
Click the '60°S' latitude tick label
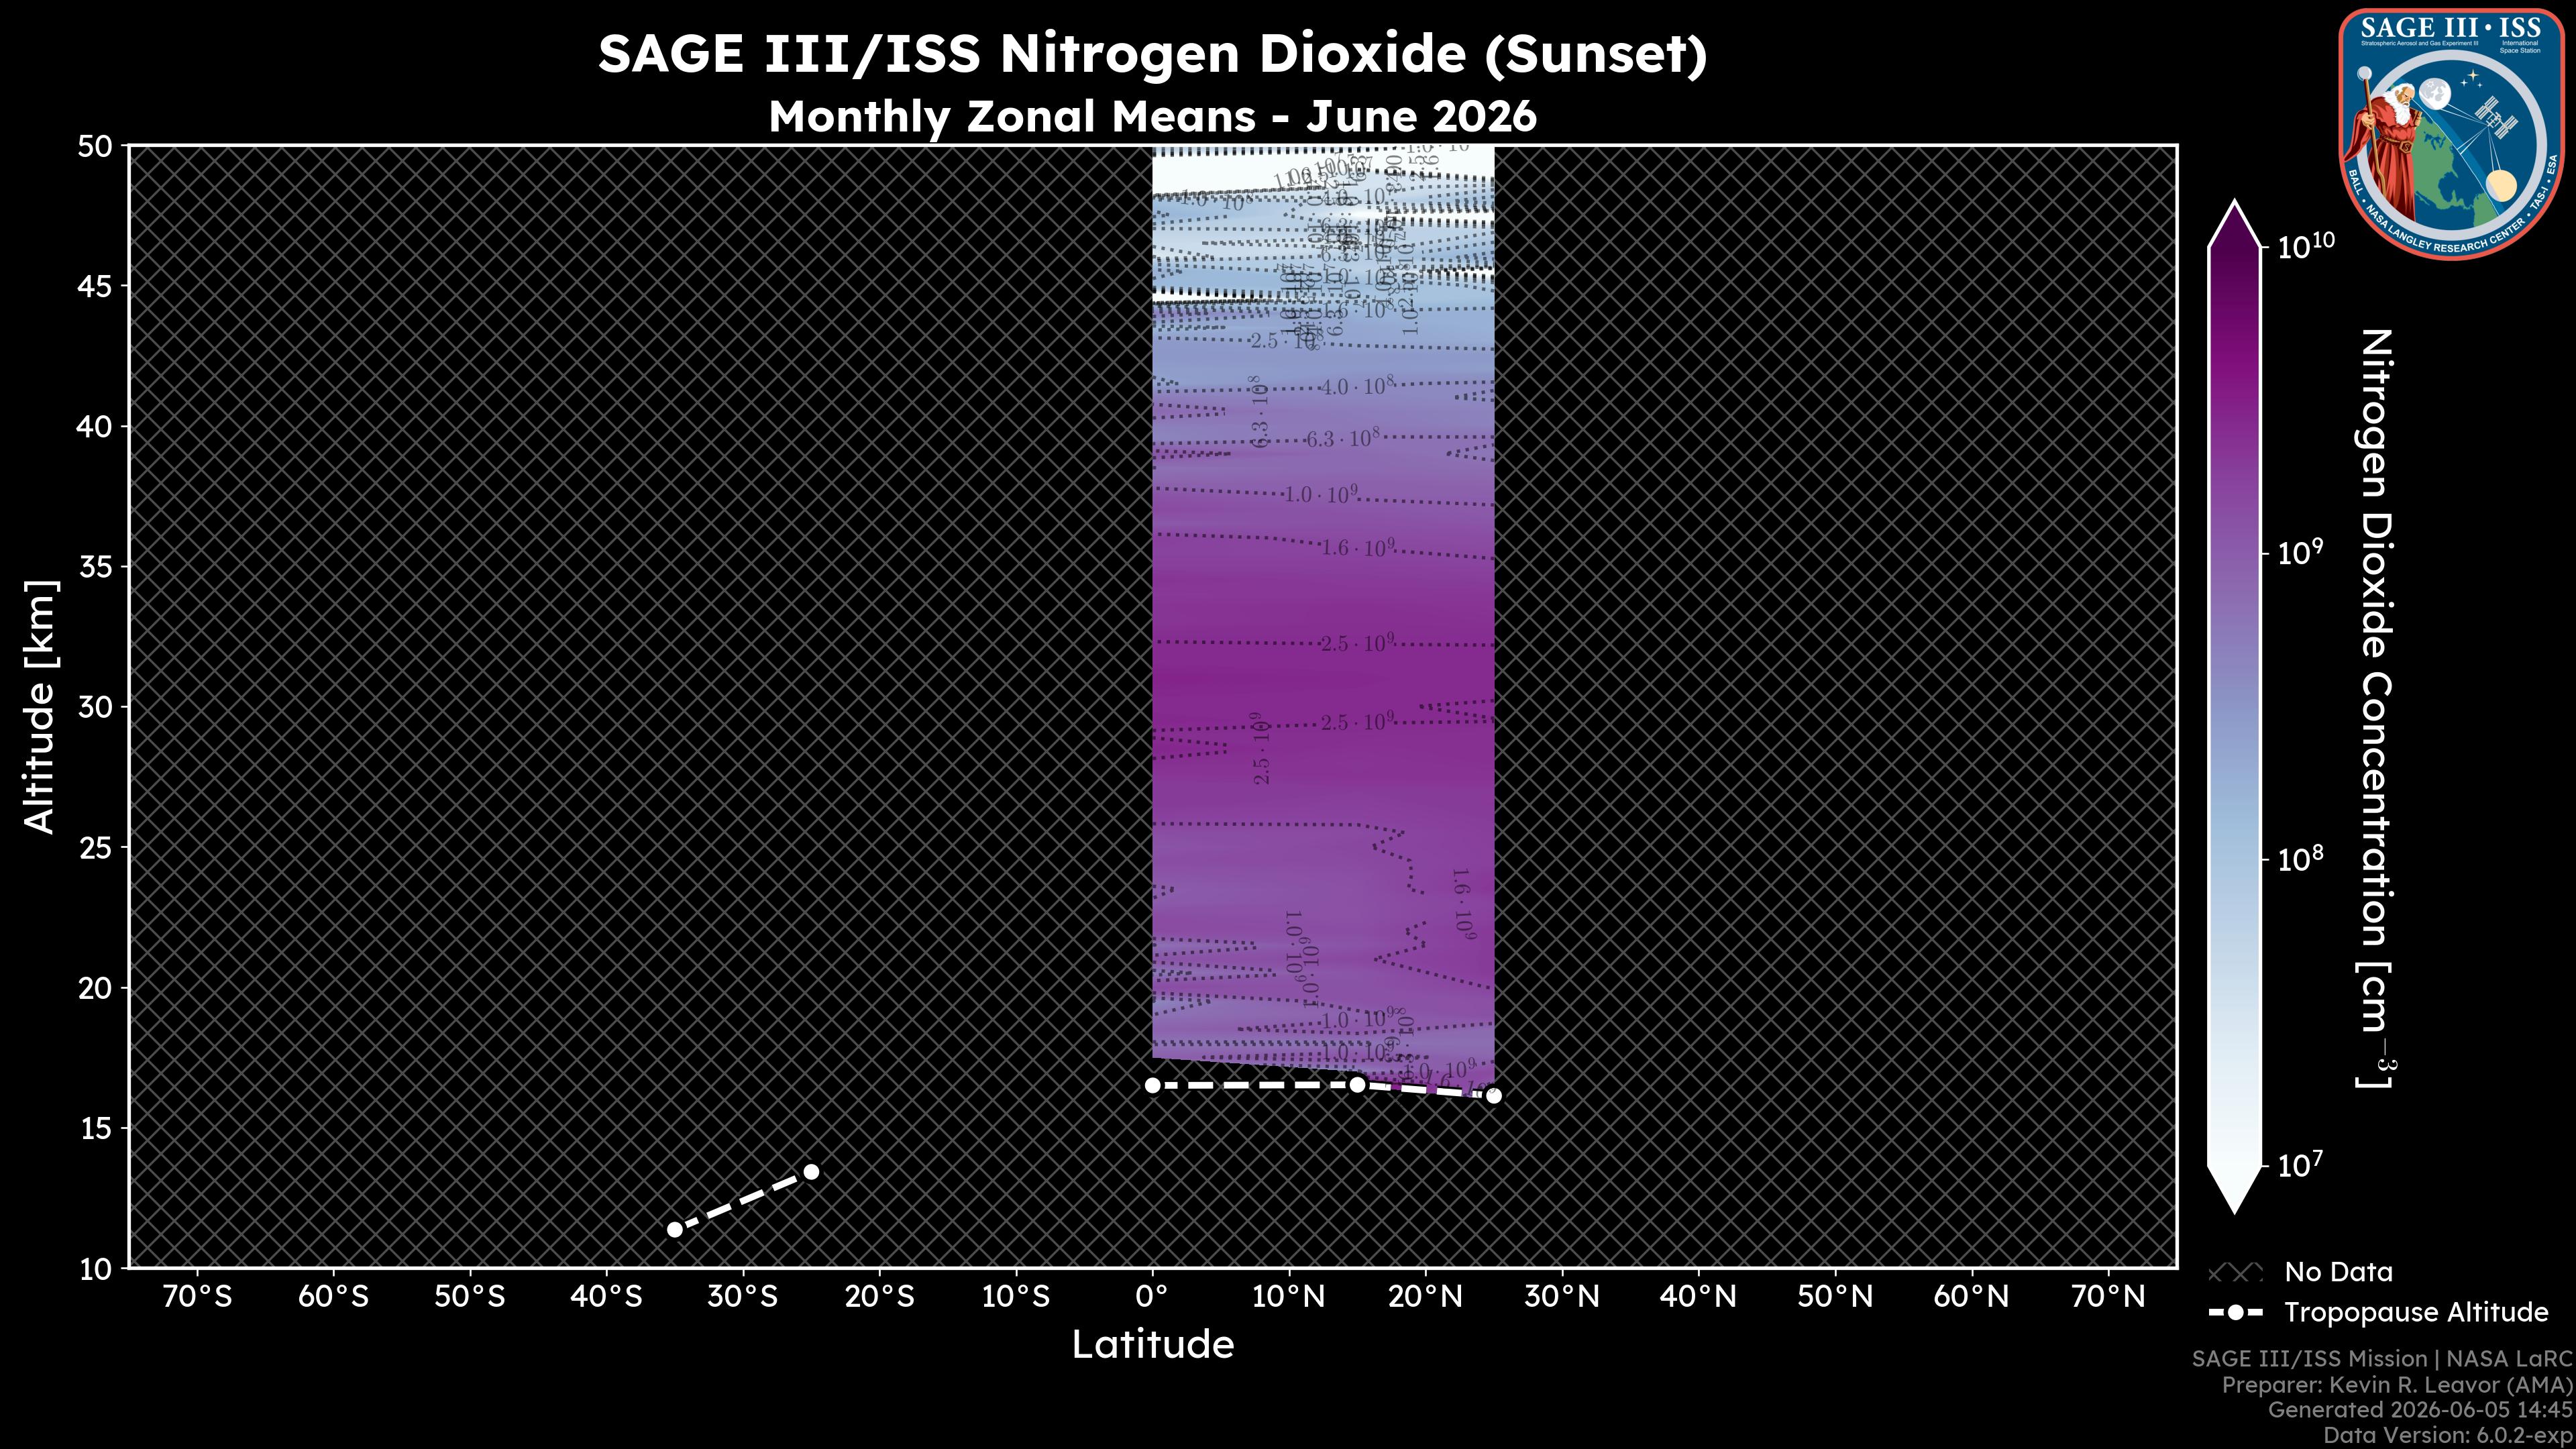(333, 1297)
